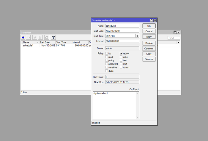Confirm with the OK button
208x141 pixels.
coord(149,26)
